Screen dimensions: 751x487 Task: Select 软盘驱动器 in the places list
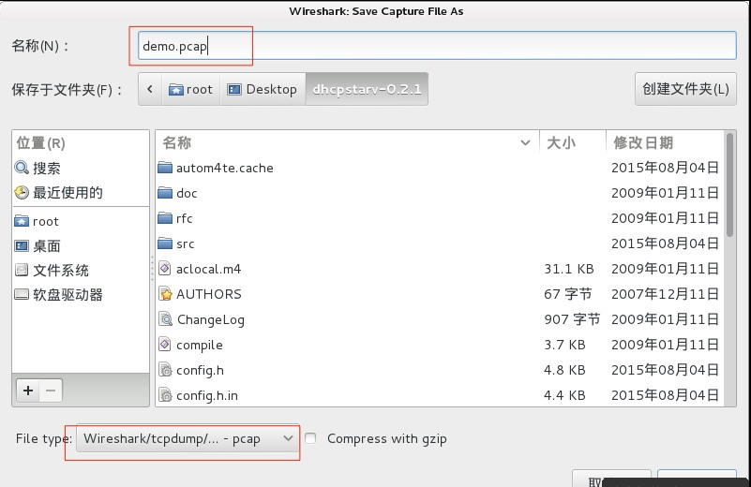pos(68,295)
